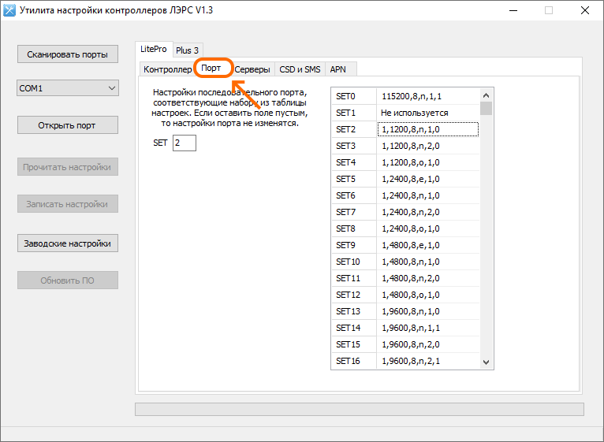Click the Заводские настройки button

[x=67, y=243]
